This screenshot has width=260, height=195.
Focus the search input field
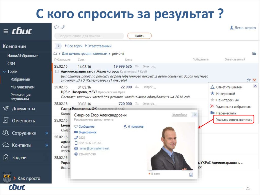(89, 36)
